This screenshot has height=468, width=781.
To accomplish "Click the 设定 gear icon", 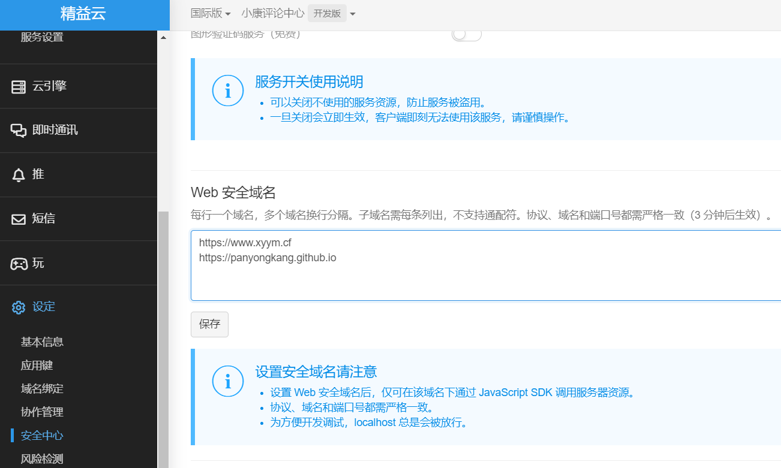I will click(x=18, y=307).
